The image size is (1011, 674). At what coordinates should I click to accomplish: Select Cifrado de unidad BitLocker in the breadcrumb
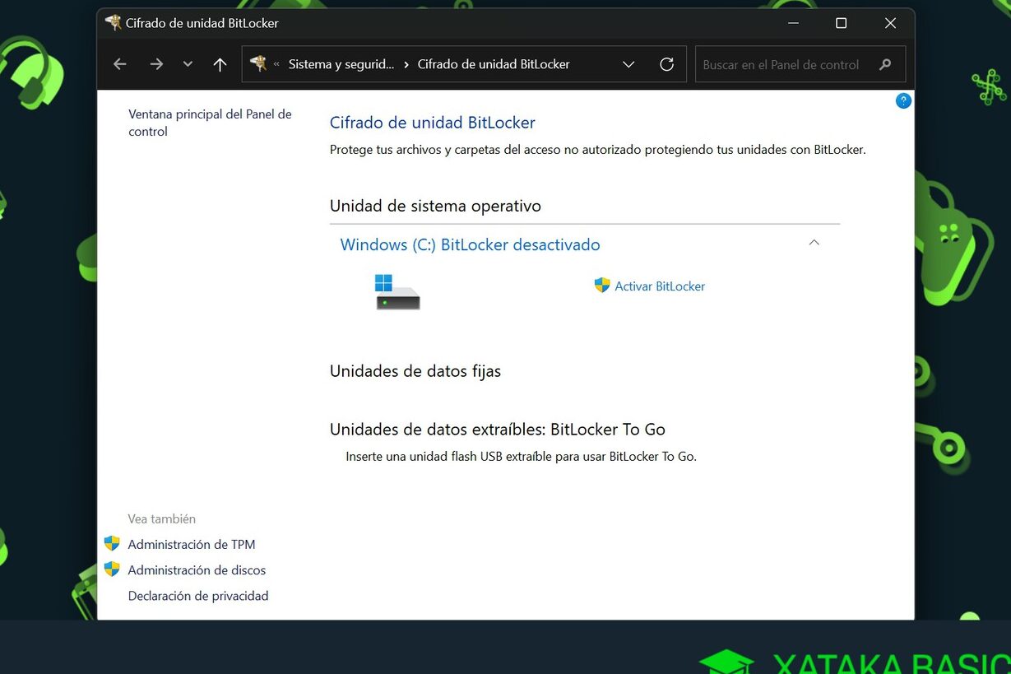tap(494, 63)
